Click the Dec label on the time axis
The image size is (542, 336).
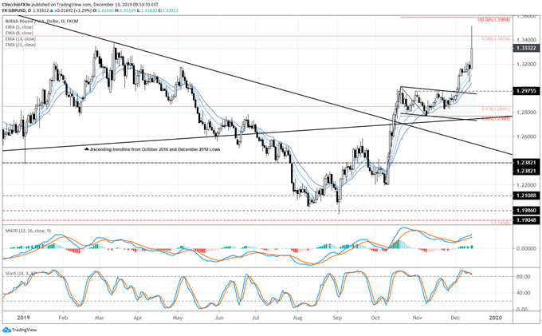tap(456, 318)
